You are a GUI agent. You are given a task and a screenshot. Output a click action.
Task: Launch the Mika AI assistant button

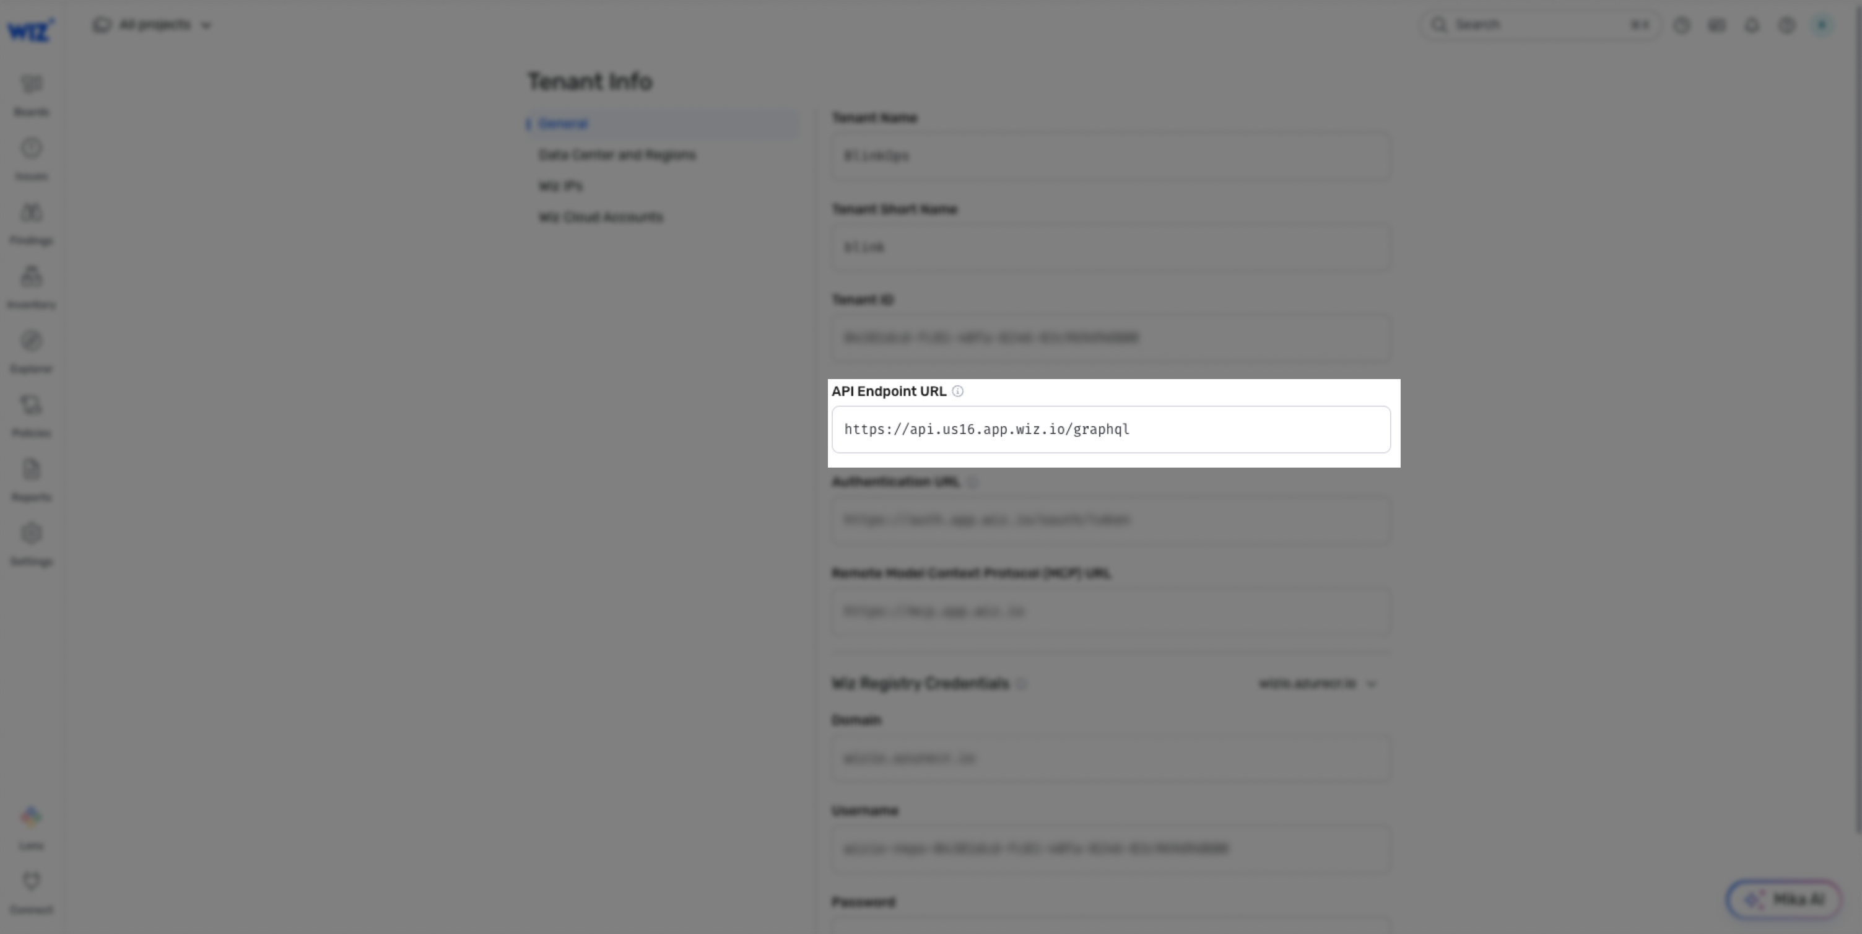tap(1784, 899)
